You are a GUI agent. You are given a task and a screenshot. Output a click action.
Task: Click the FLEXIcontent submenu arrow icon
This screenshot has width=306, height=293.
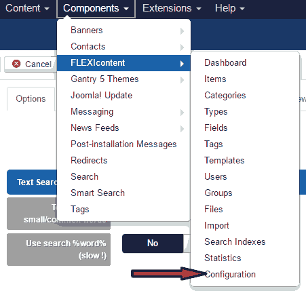[182, 64]
